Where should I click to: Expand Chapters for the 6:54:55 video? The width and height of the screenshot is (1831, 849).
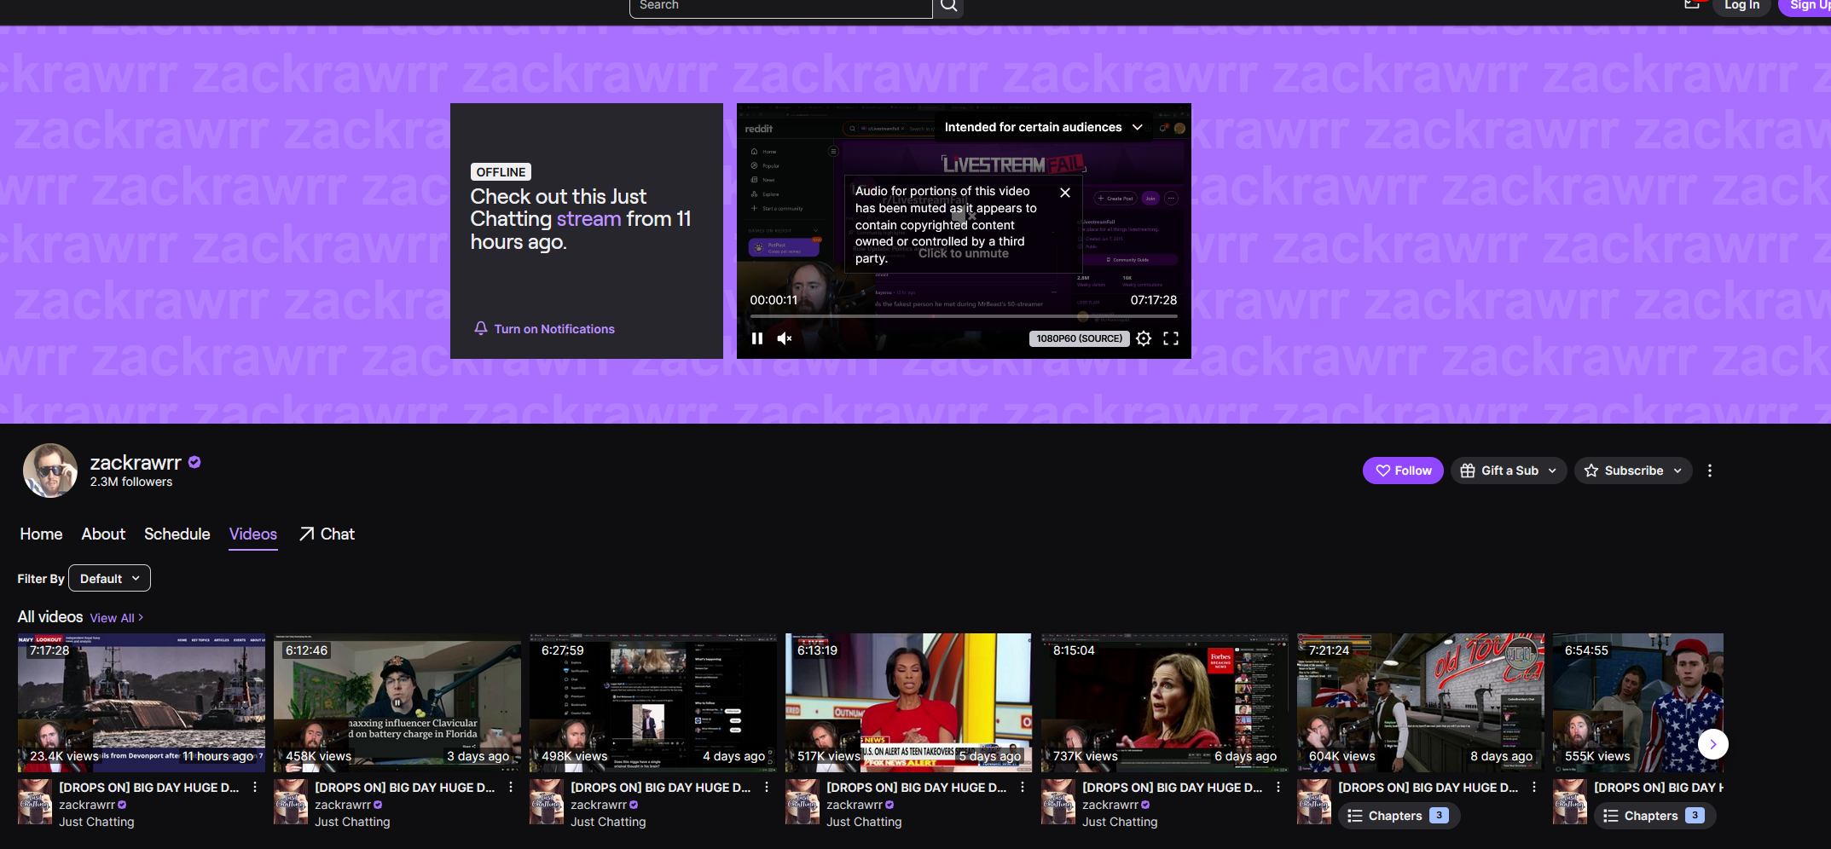click(1654, 816)
